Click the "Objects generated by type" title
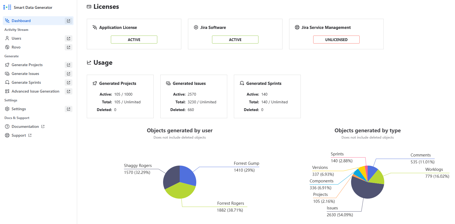 click(368, 131)
